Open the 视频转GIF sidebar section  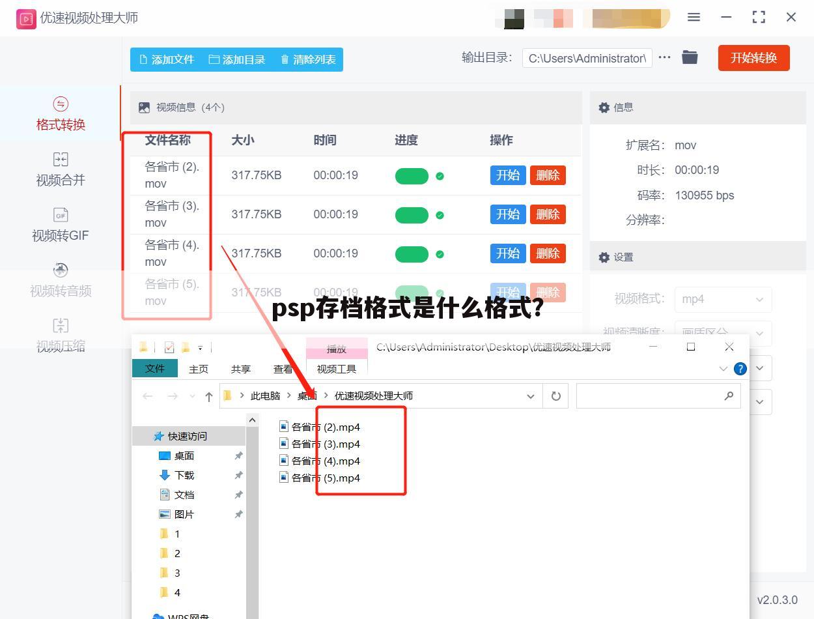(x=61, y=225)
